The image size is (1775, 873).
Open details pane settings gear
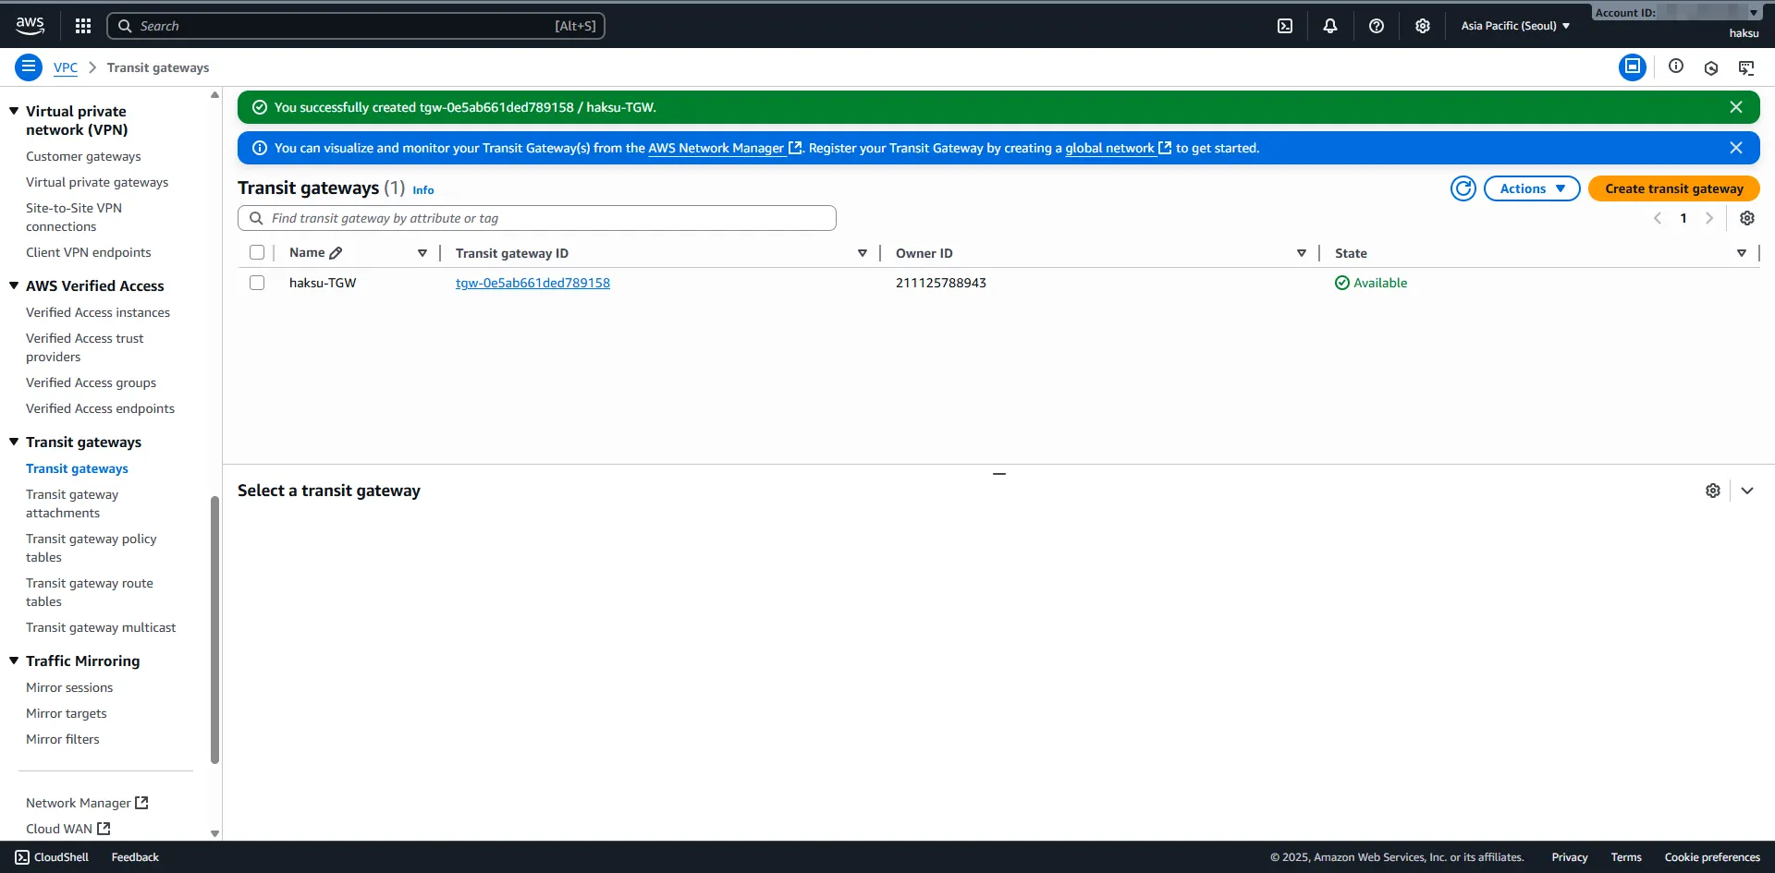pyautogui.click(x=1713, y=491)
